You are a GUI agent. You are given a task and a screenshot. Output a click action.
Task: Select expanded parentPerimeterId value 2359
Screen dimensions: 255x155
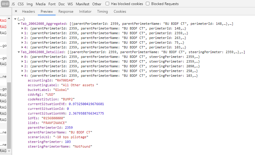pyautogui.click(x=69, y=128)
